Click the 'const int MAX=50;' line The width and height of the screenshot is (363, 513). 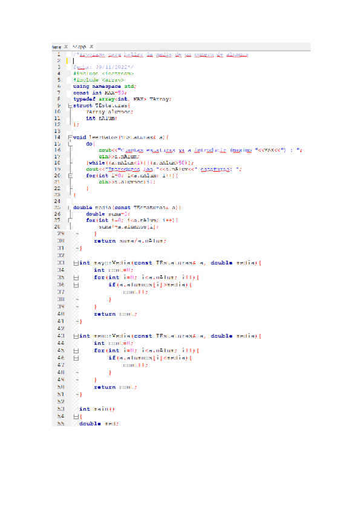tap(100, 93)
